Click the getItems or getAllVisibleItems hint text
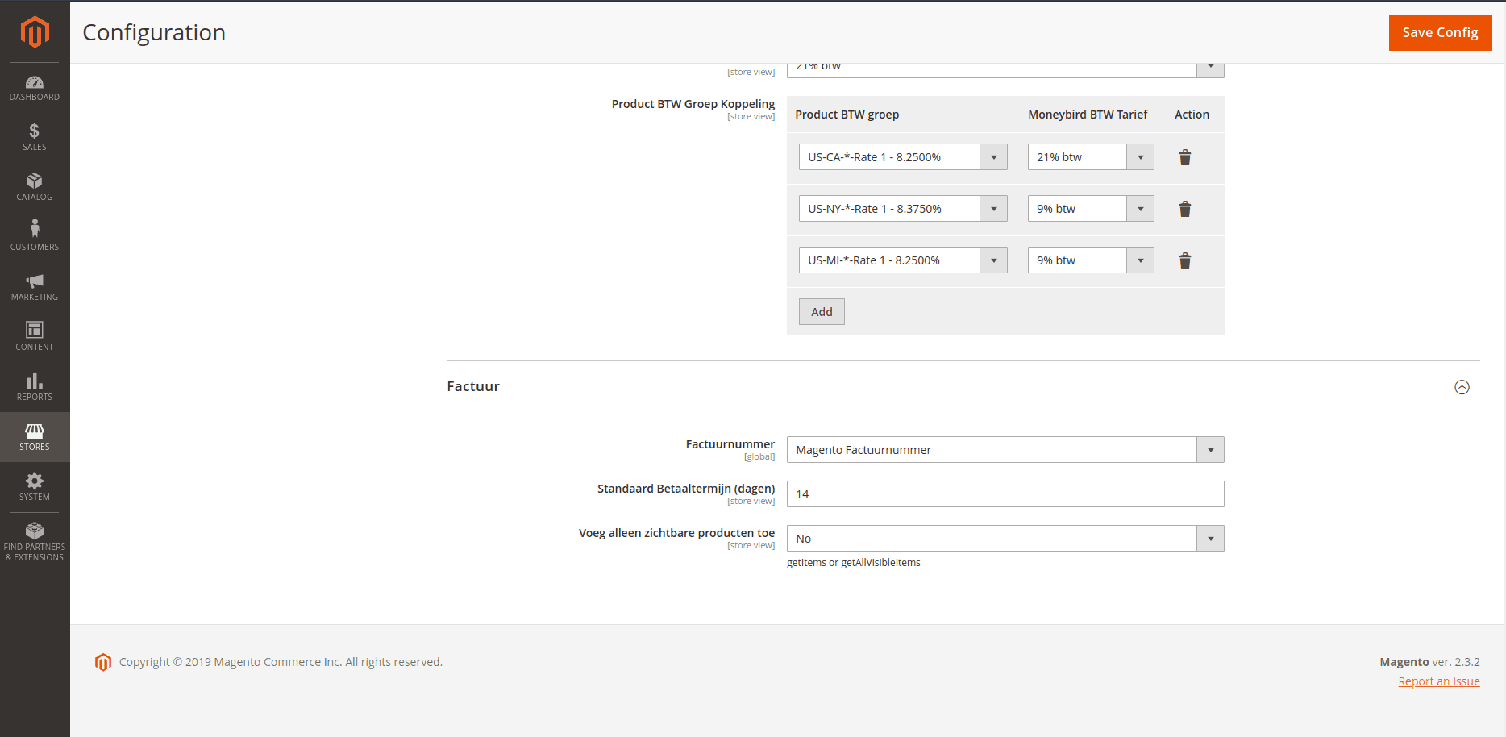Screen dimensions: 1506x737 [x=854, y=563]
